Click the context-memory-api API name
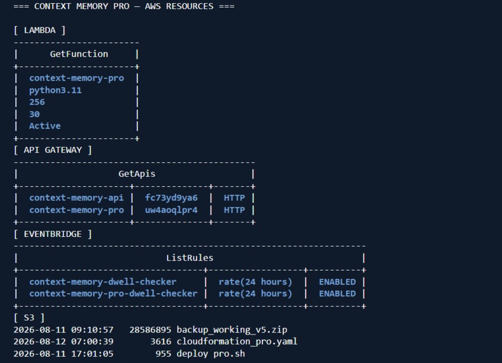The width and height of the screenshot is (502, 363). [x=77, y=198]
